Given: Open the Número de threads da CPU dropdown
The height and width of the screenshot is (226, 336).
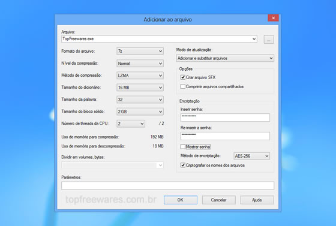Looking at the screenshot, I should point(131,123).
